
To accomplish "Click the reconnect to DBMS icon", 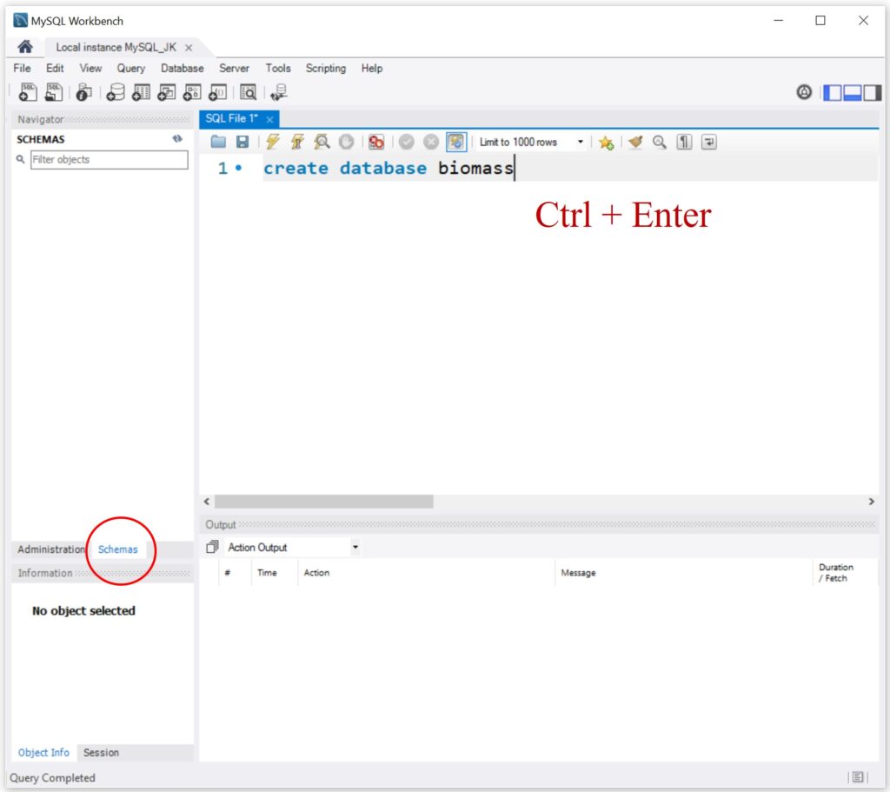I will pos(278,92).
